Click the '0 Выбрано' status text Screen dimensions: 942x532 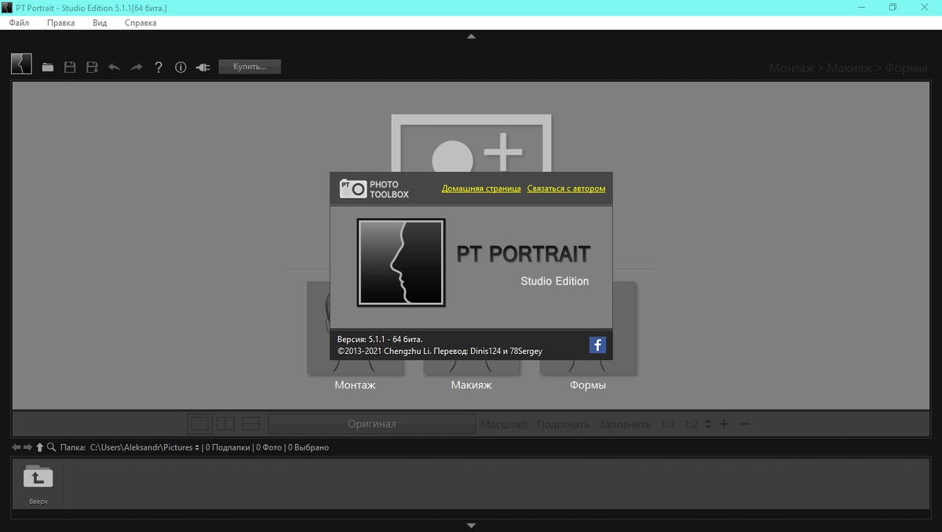(x=308, y=447)
